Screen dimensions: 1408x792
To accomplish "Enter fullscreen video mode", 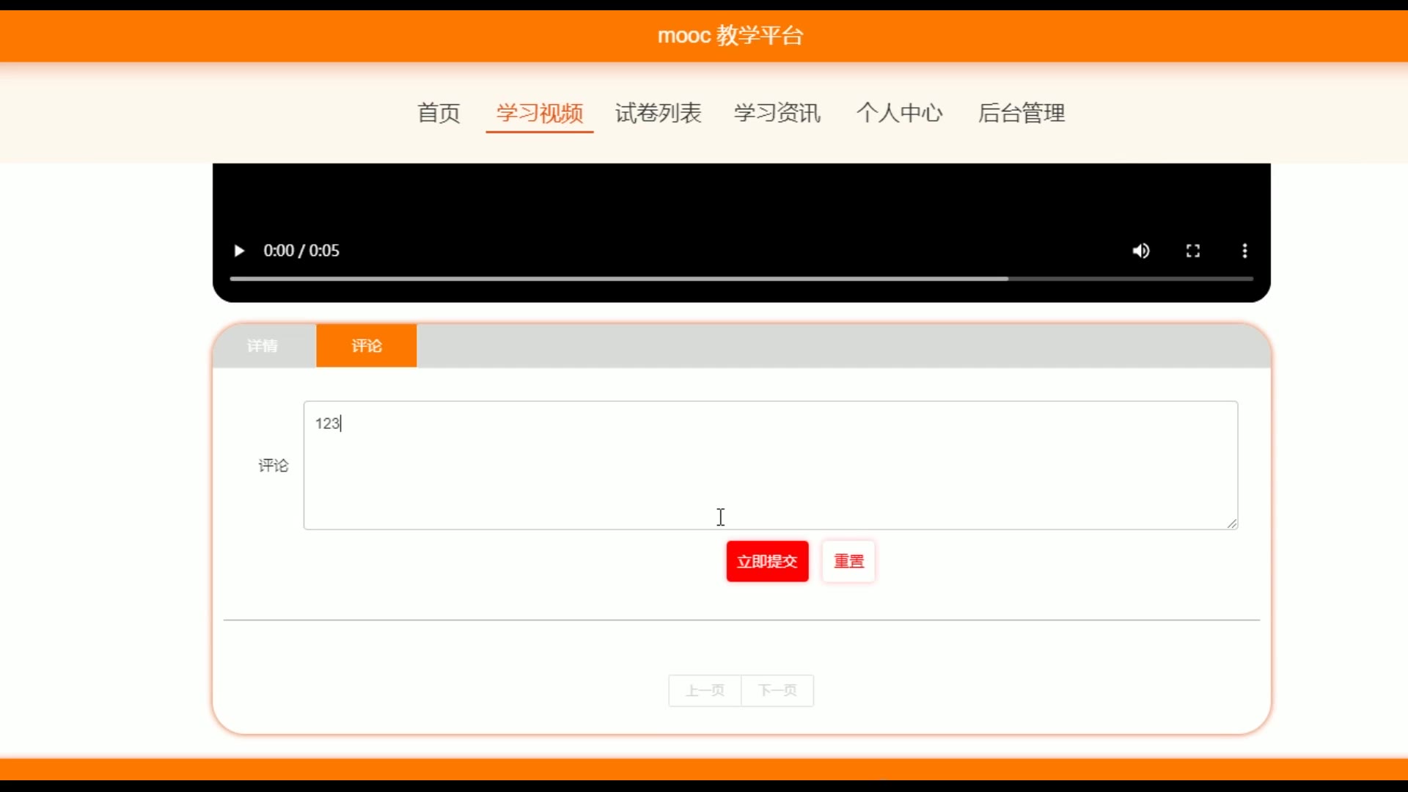I will 1193,251.
